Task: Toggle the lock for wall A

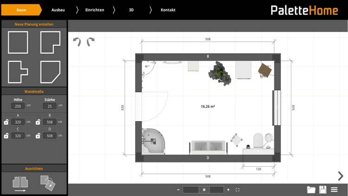Action: click(x=6, y=122)
